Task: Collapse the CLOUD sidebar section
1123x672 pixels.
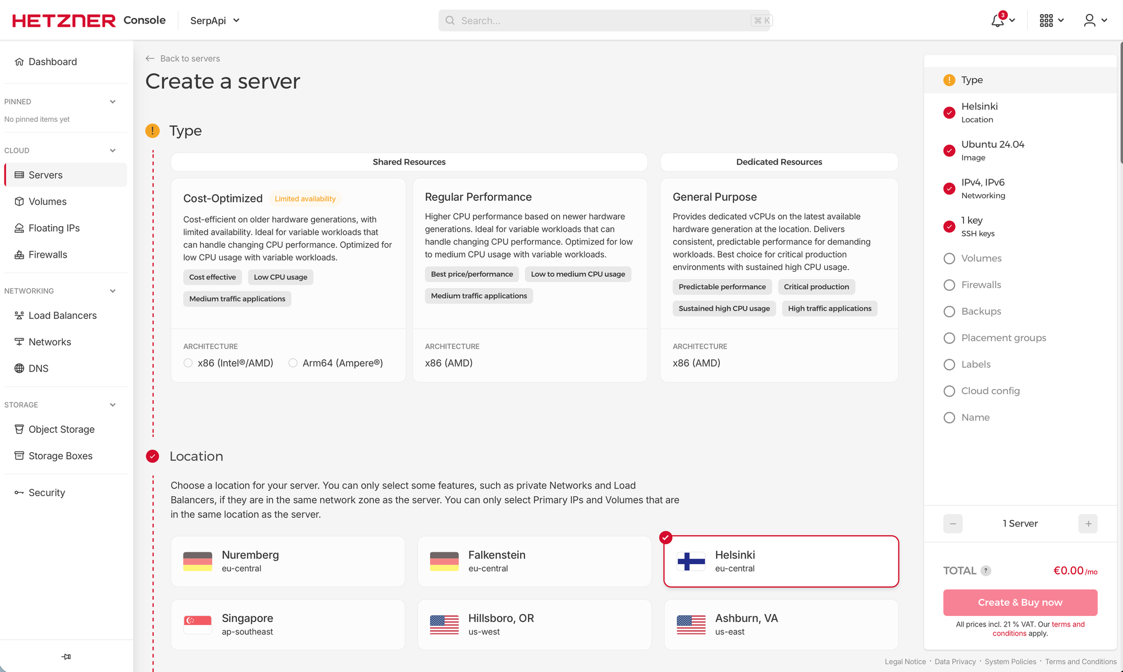Action: pos(113,150)
